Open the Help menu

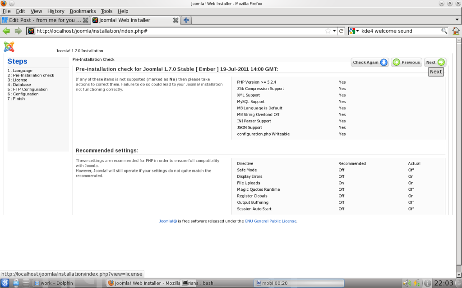pyautogui.click(x=123, y=11)
